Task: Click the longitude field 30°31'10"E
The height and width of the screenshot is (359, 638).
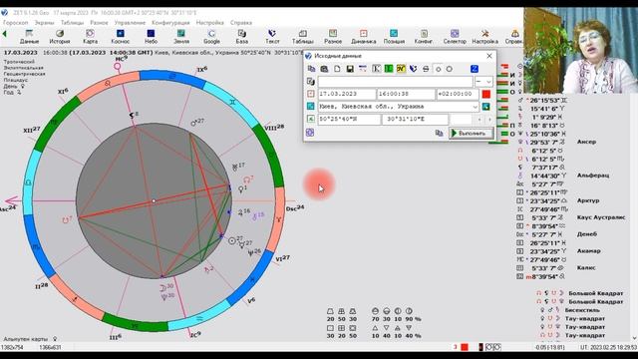Action: pos(415,120)
